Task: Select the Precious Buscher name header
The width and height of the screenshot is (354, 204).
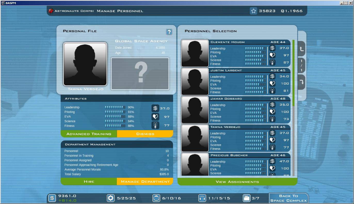Action: 250,155
